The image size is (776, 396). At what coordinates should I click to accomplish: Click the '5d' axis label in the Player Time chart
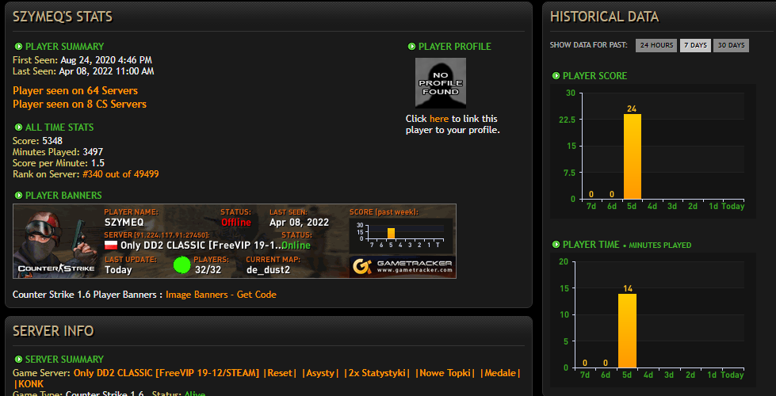[x=626, y=375]
